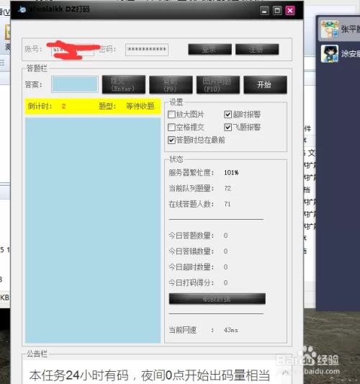Screen dimensions: 360x384
Task: Open the 张平 contact avatar in chat list
Action: pos(330,30)
